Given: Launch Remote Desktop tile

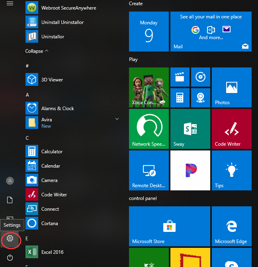Looking at the screenshot, I should [149, 170].
